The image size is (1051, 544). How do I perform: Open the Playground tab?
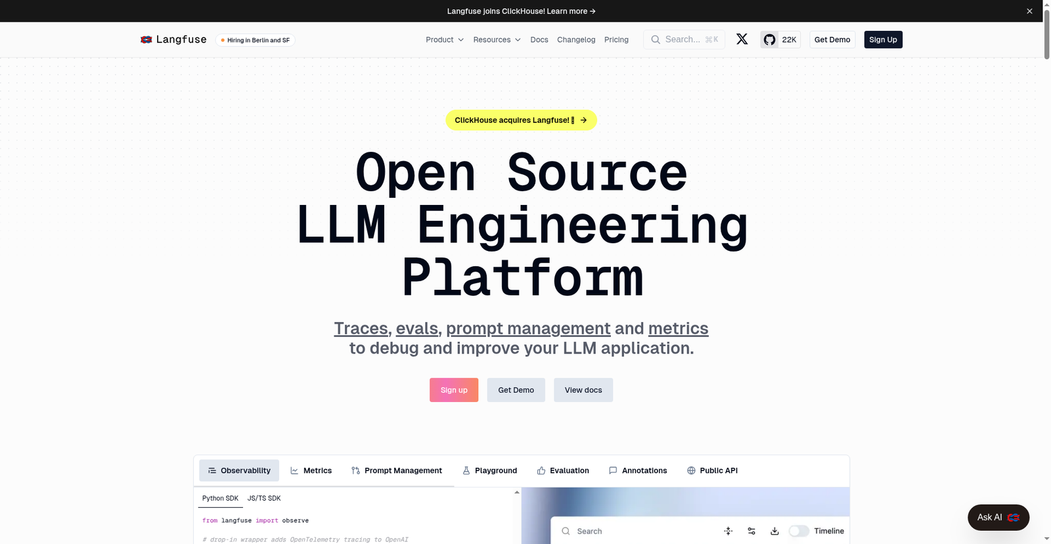tap(489, 470)
